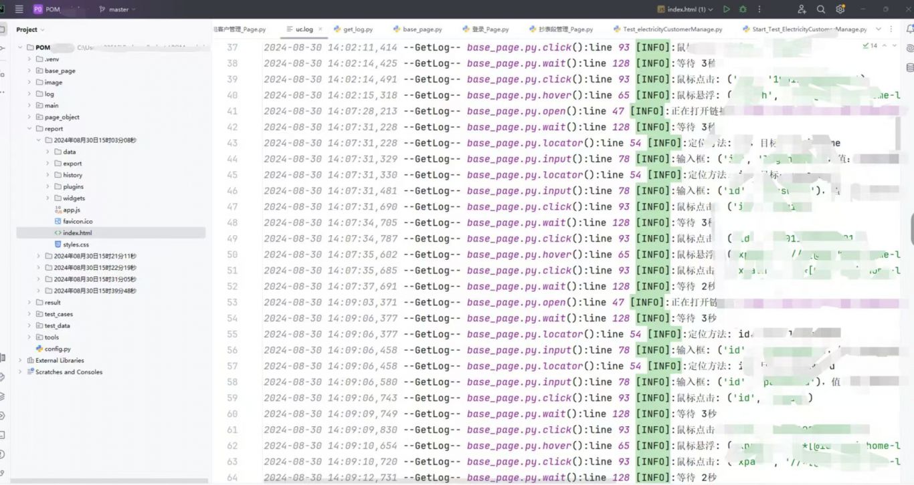Switch to the base_page.py tab

[417, 29]
